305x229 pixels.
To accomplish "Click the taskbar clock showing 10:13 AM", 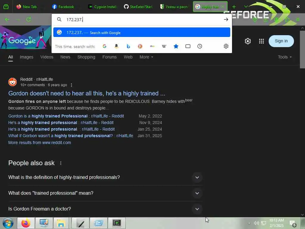I will point(276,223).
